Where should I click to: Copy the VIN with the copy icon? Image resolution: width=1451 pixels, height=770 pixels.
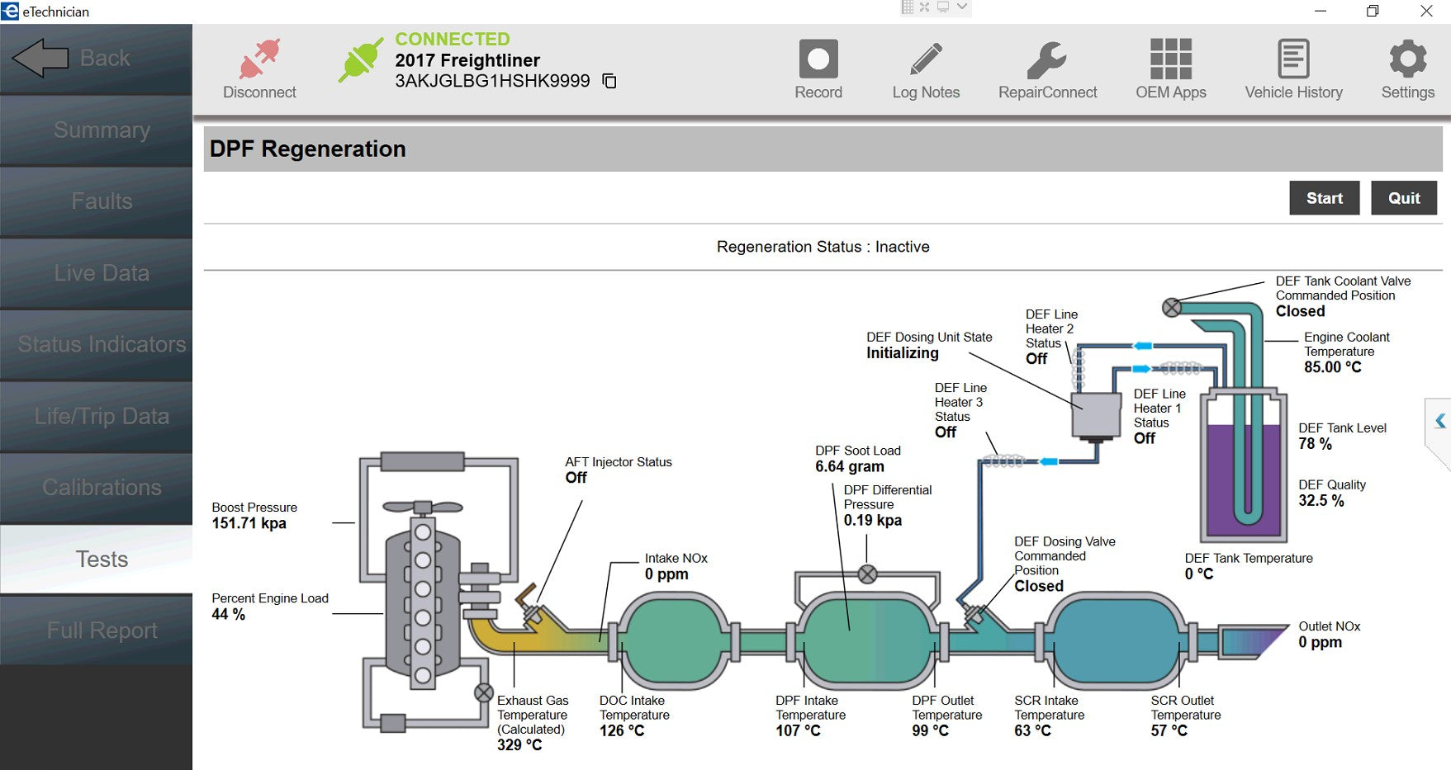609,81
